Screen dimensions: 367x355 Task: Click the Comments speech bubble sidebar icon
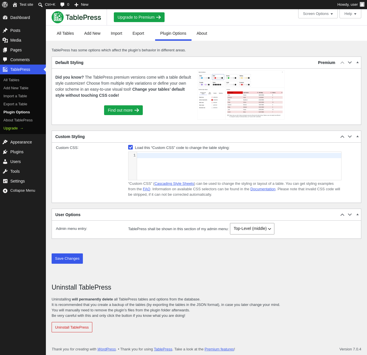[5, 60]
